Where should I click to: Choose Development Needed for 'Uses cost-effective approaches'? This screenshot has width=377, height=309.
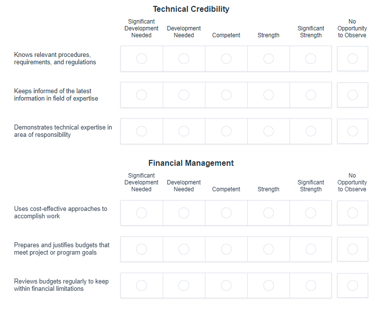(184, 213)
